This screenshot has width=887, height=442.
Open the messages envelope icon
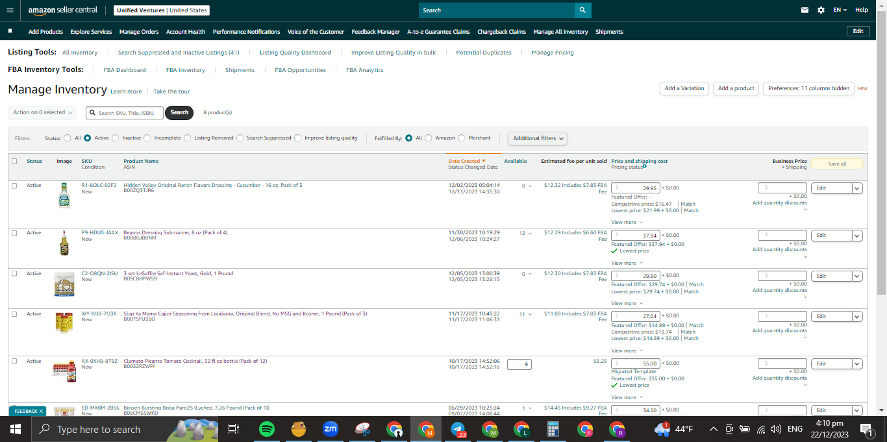805,10
